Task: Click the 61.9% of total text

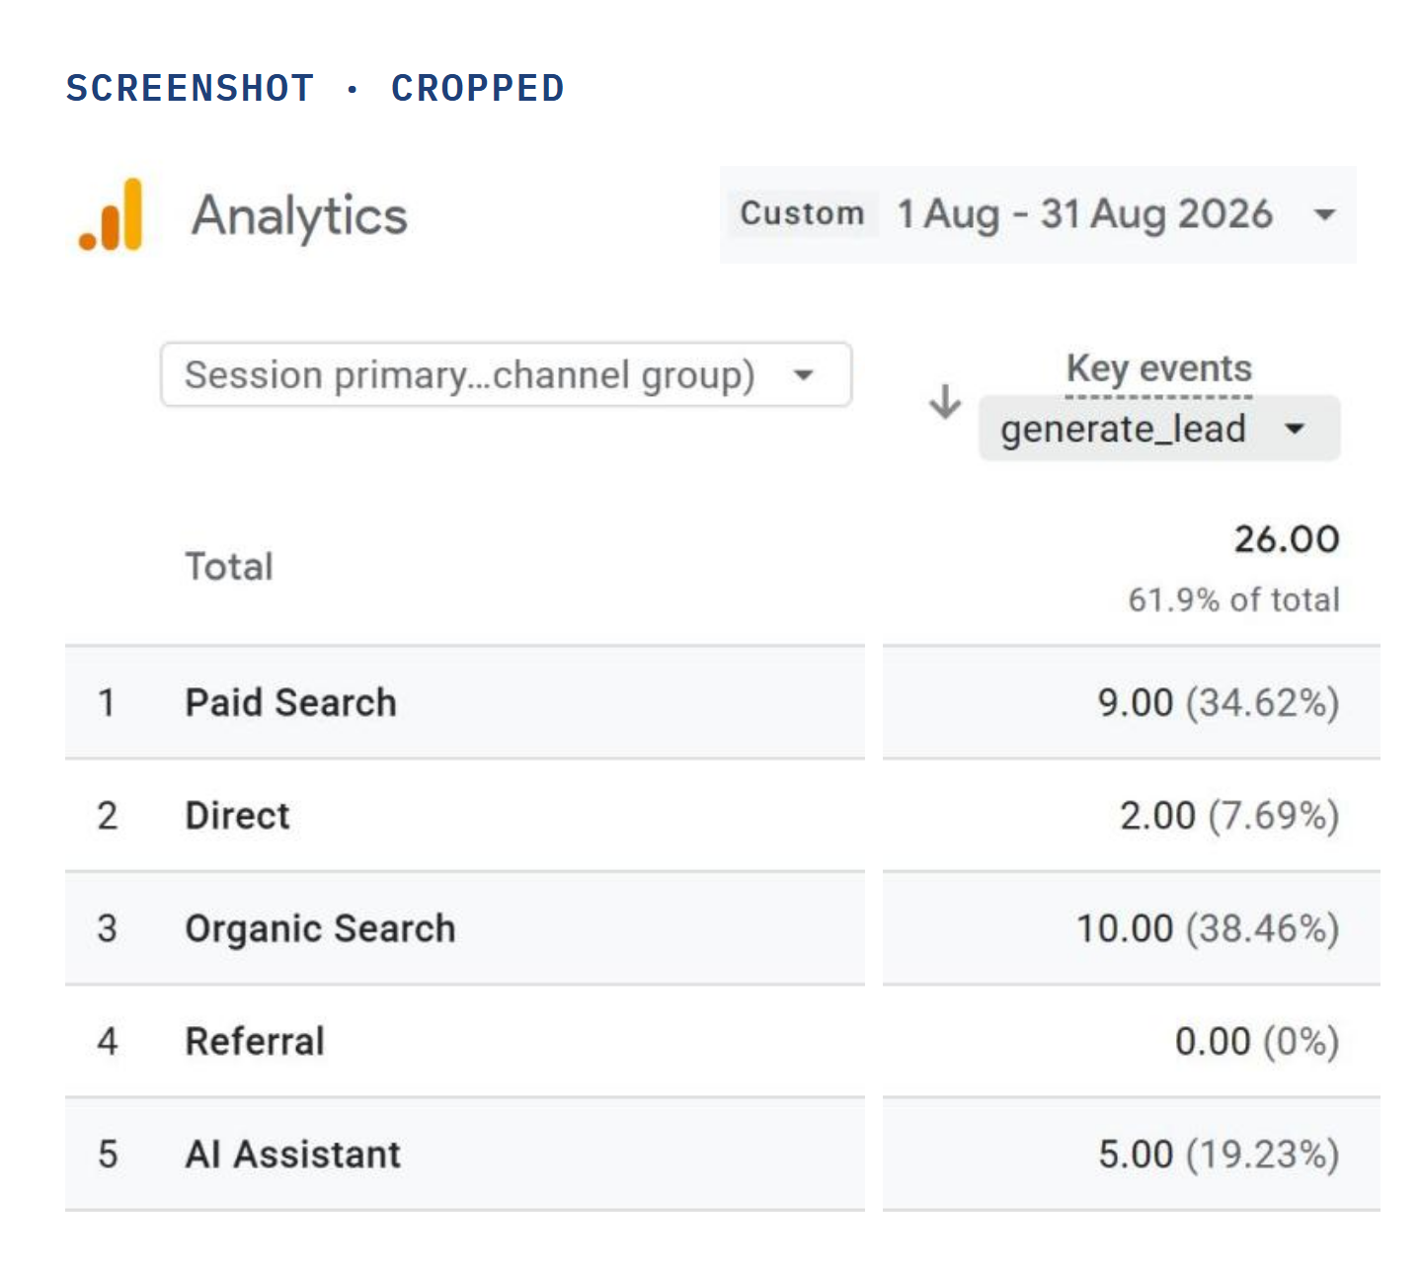Action: pos(1234,599)
